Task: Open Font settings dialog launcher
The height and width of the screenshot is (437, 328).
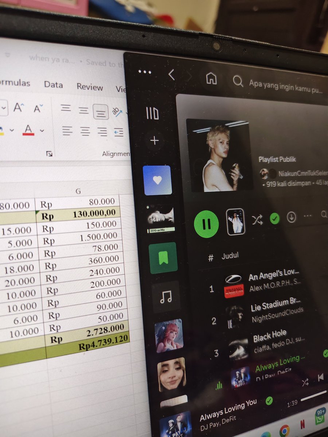Action: click(50, 154)
